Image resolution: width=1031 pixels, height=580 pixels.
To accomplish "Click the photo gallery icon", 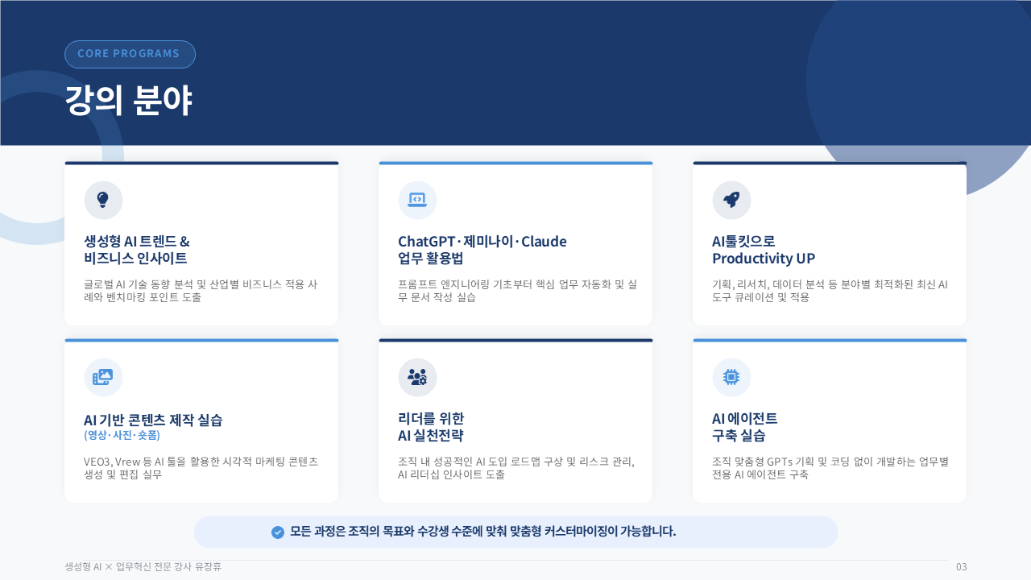I will pos(103,377).
